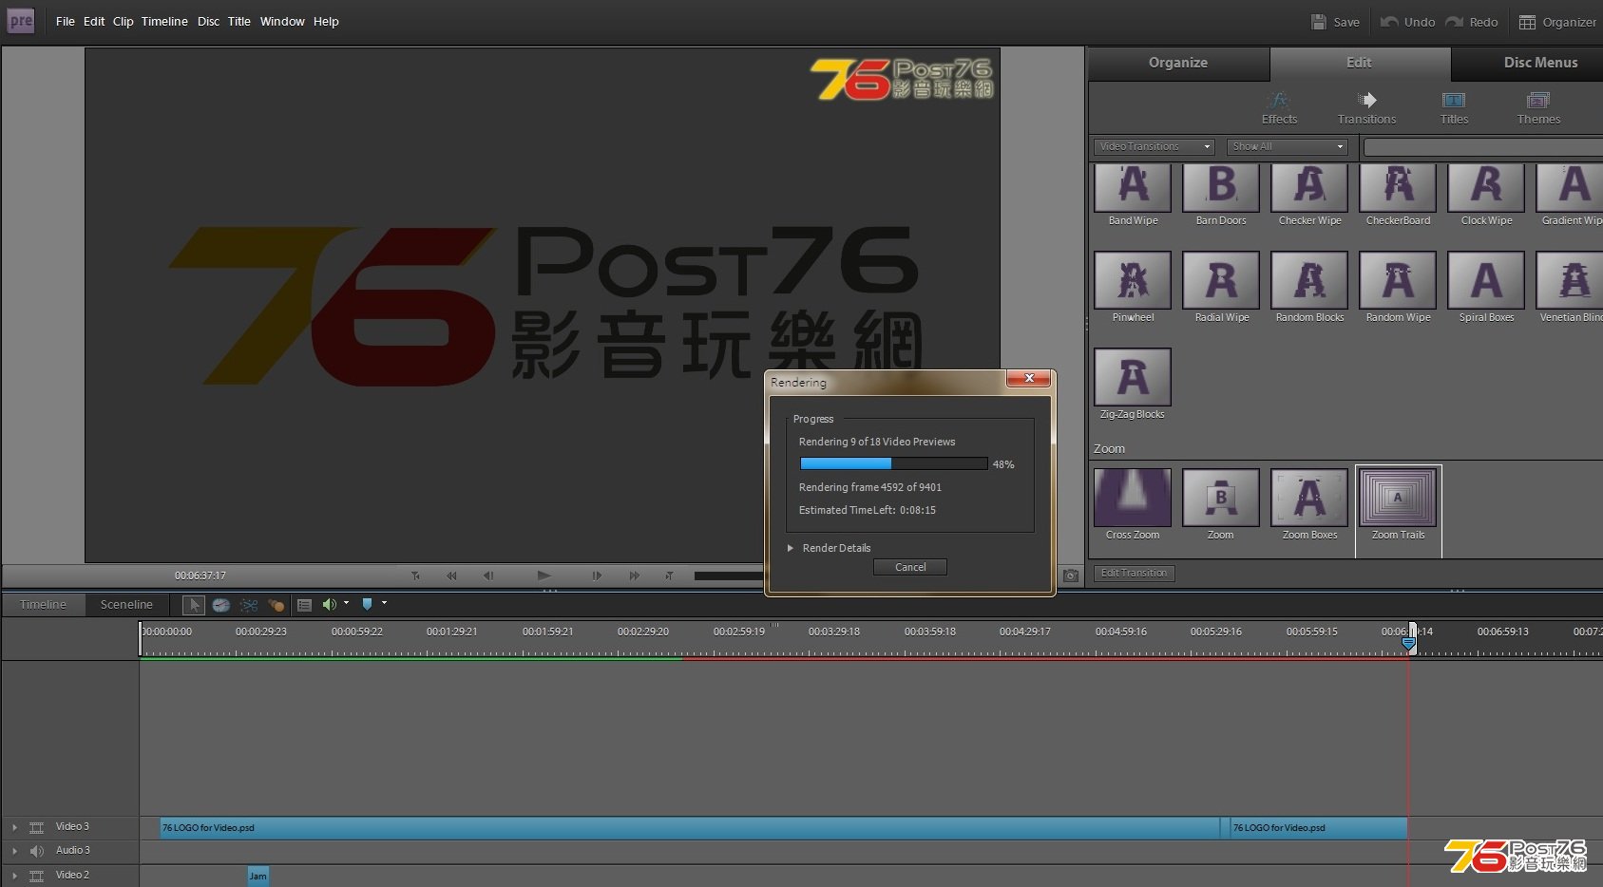Expand the Audio 3 track
1603x887 pixels.
pyautogui.click(x=14, y=851)
